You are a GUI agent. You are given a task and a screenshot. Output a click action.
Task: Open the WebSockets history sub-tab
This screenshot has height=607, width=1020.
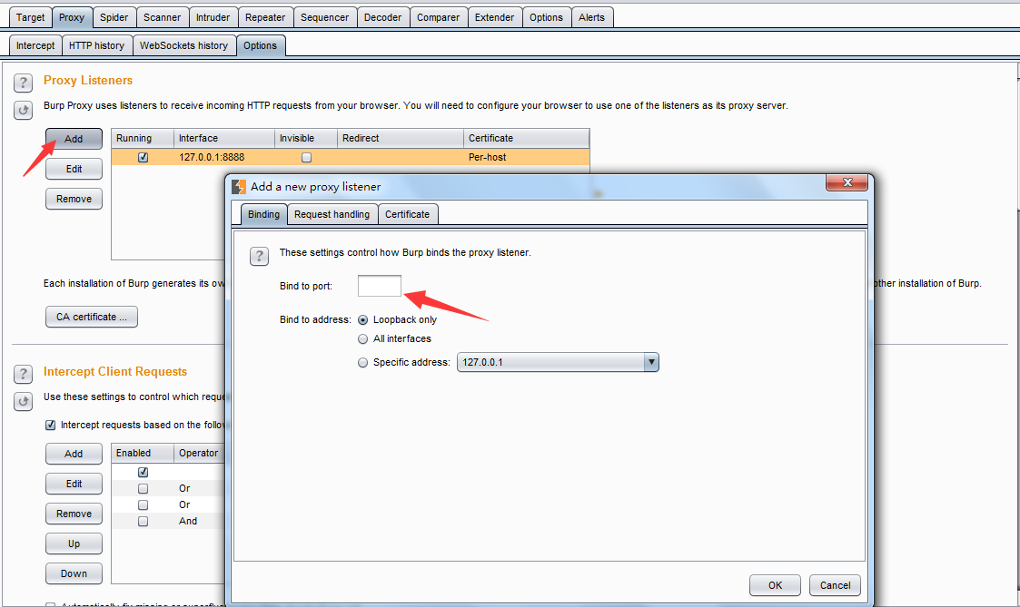[x=183, y=45]
